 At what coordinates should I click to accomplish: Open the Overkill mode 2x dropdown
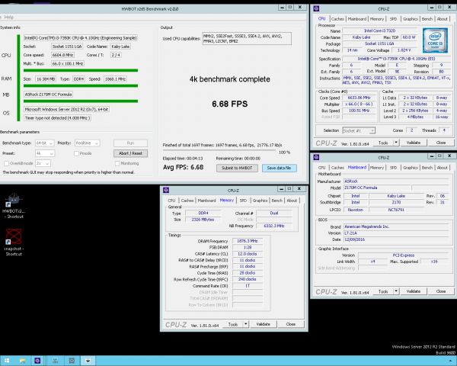(43, 163)
